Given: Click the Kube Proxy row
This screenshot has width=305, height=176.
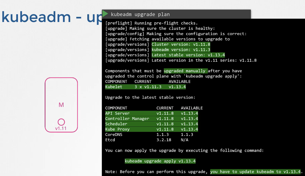Looking at the screenshot, I should 151,129.
